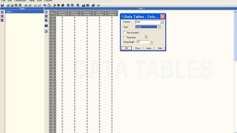The image size is (237, 133).
Task: Open the Table menu
Action: point(31,1)
